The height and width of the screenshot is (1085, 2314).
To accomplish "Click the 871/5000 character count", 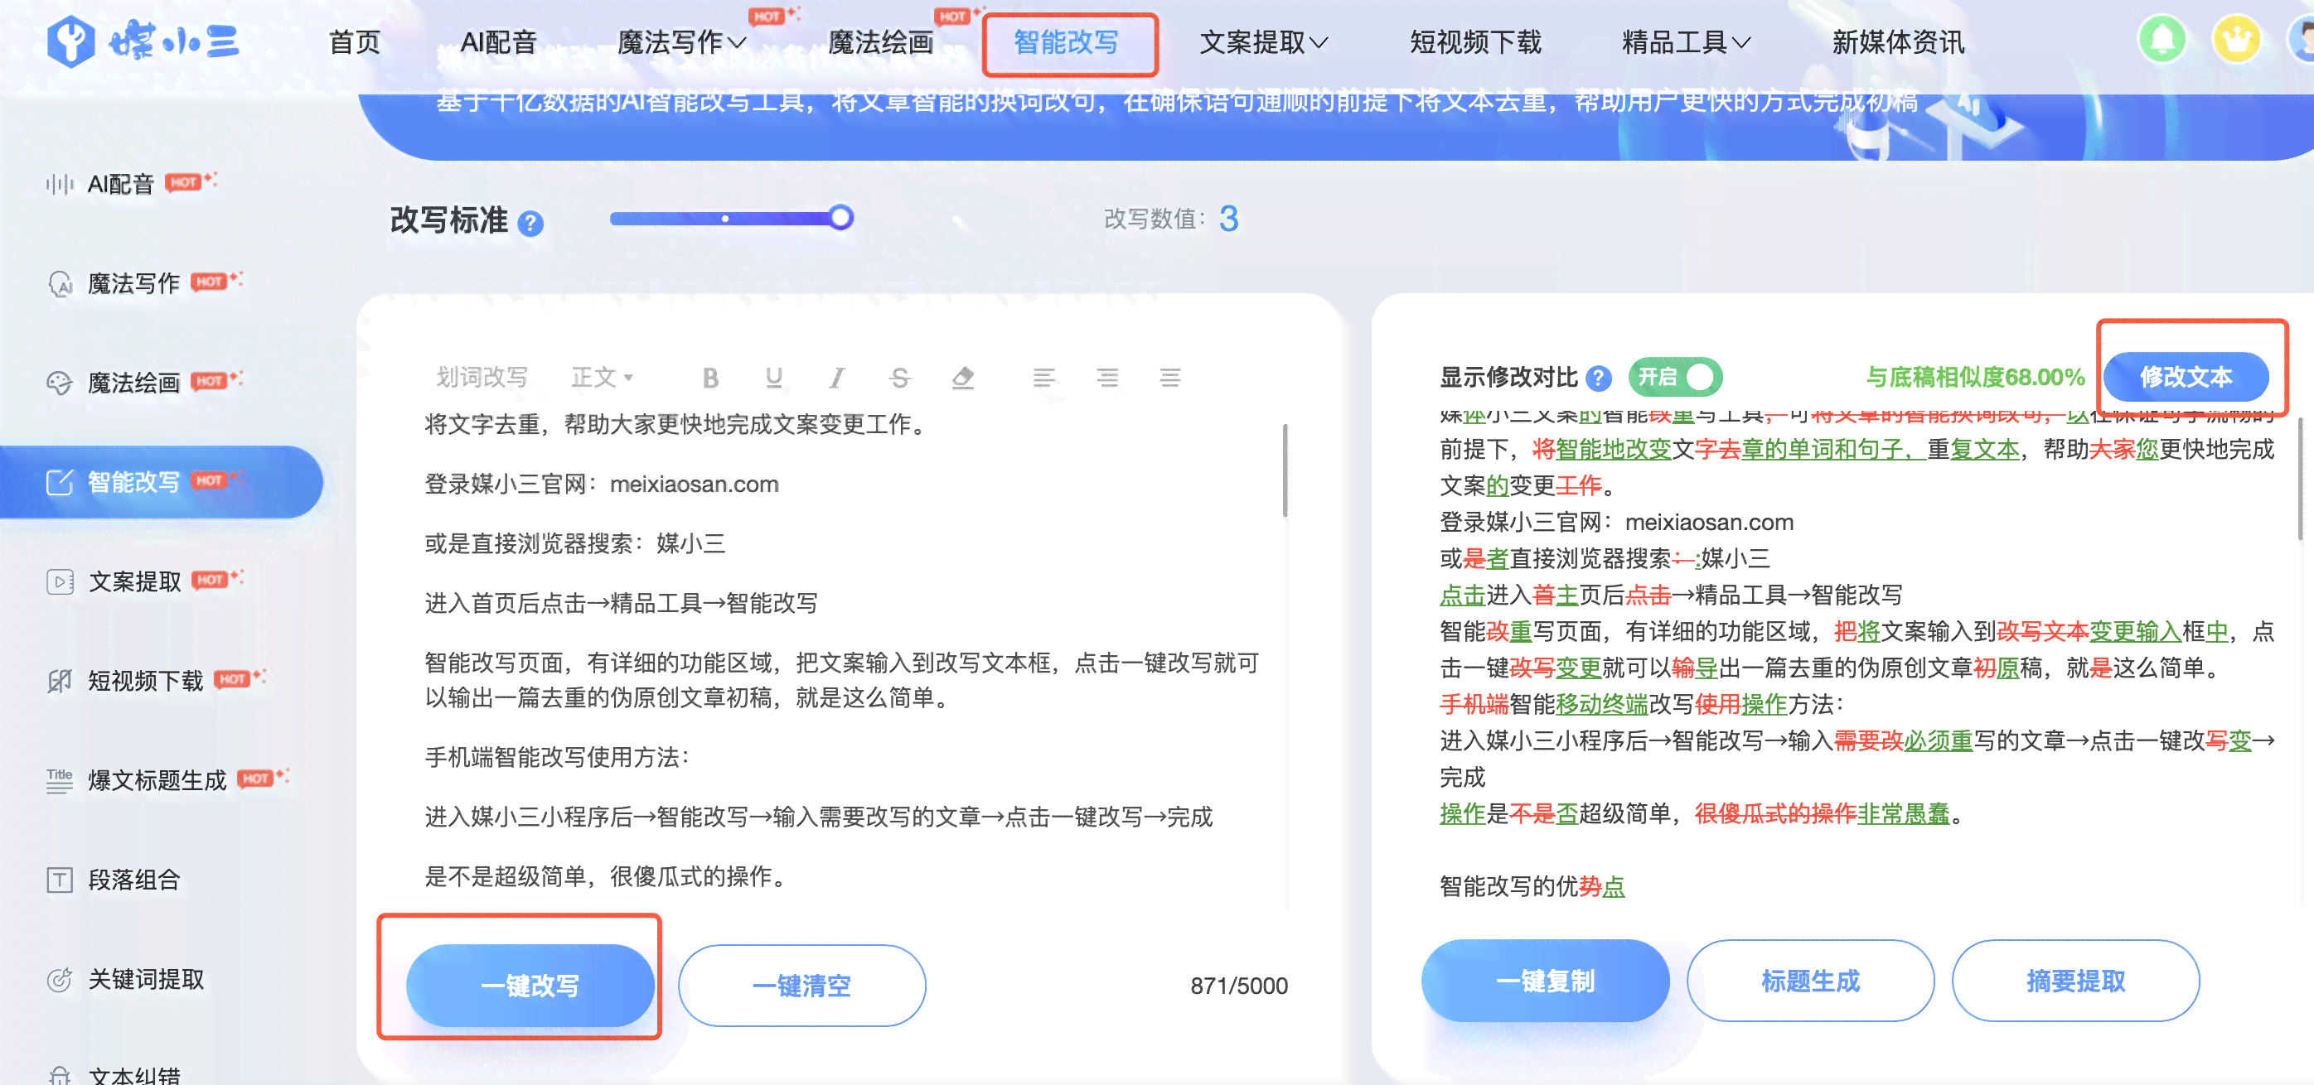I will coord(1239,986).
